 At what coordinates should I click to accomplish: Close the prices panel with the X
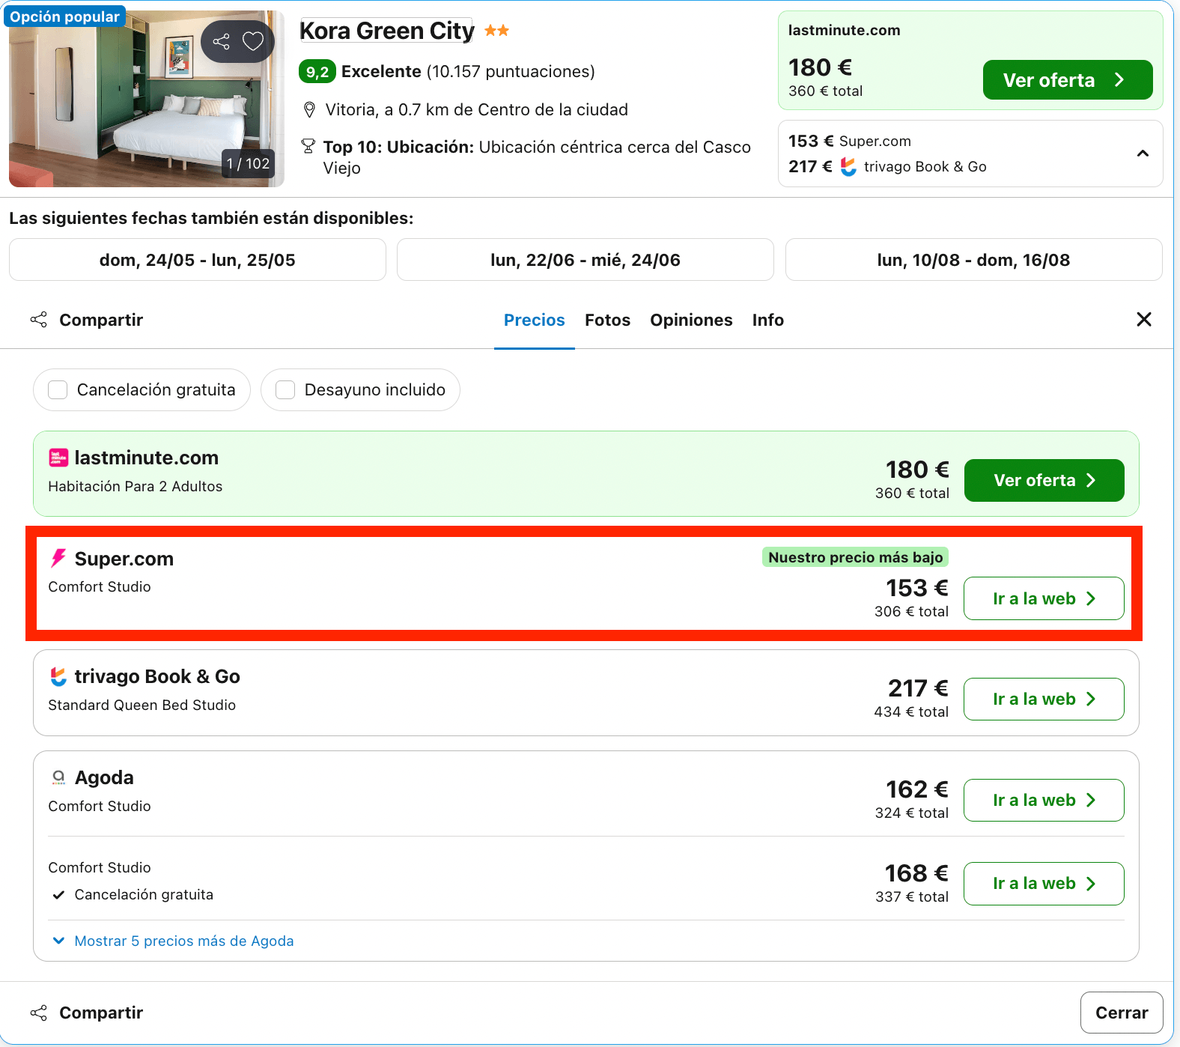[1144, 320]
